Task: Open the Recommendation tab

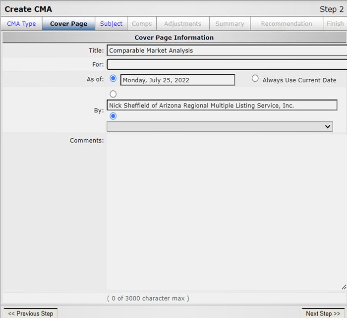Action: coord(287,24)
